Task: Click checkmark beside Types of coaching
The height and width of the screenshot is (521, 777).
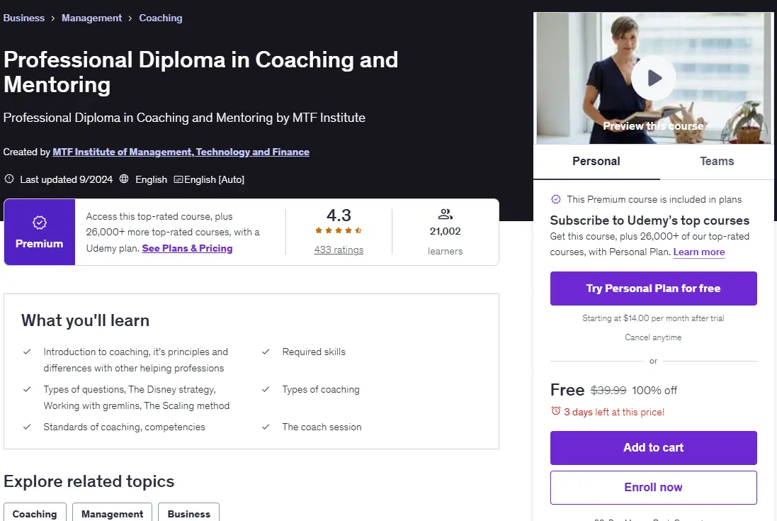Action: (266, 389)
